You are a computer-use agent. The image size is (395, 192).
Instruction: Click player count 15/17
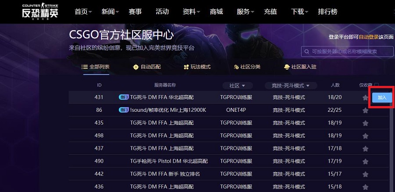335,174
